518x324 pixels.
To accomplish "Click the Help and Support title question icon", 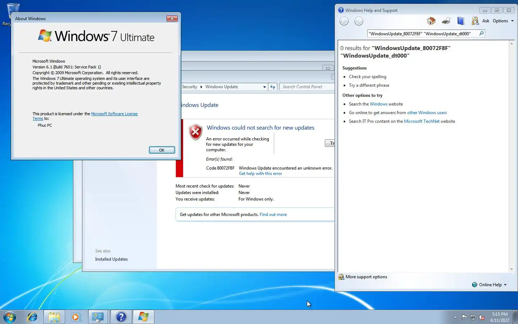I will 341,10.
